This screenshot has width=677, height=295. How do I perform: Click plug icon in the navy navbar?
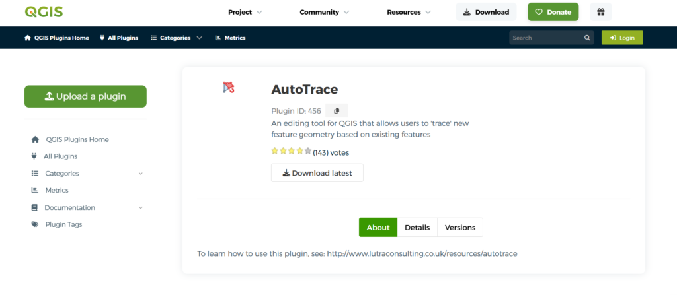(102, 38)
